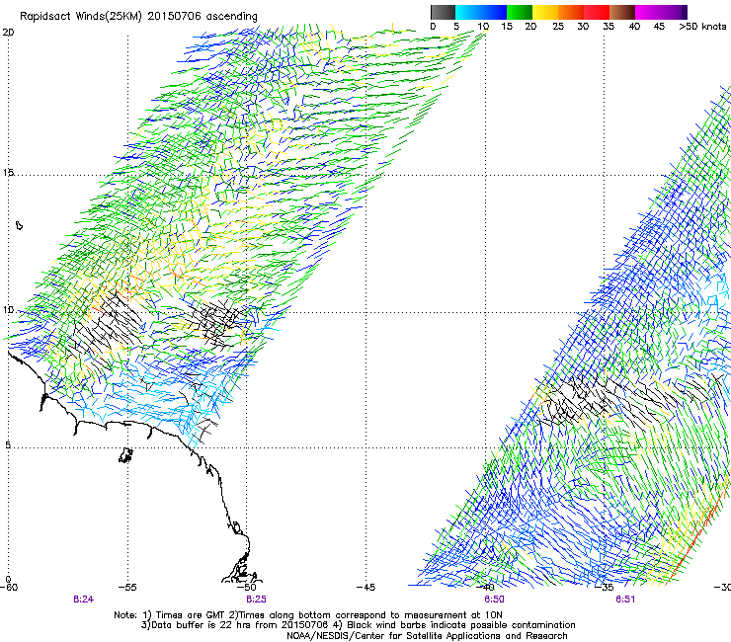Click the 8:25 swath time label
The image size is (731, 642).
pyautogui.click(x=257, y=600)
